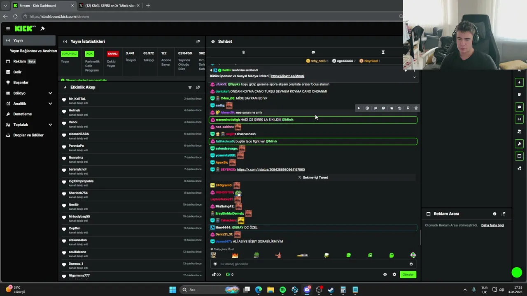This screenshot has height=296, width=527.
Task: Toggle the camera panel in the right sidebar
Action: point(519,132)
